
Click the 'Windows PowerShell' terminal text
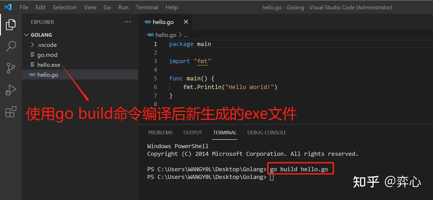coord(178,146)
